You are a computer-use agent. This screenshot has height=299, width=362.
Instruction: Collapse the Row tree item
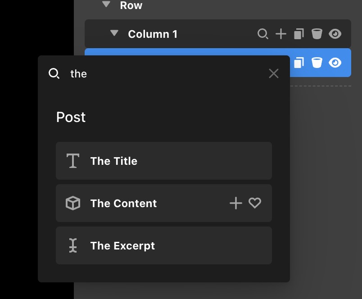106,4
